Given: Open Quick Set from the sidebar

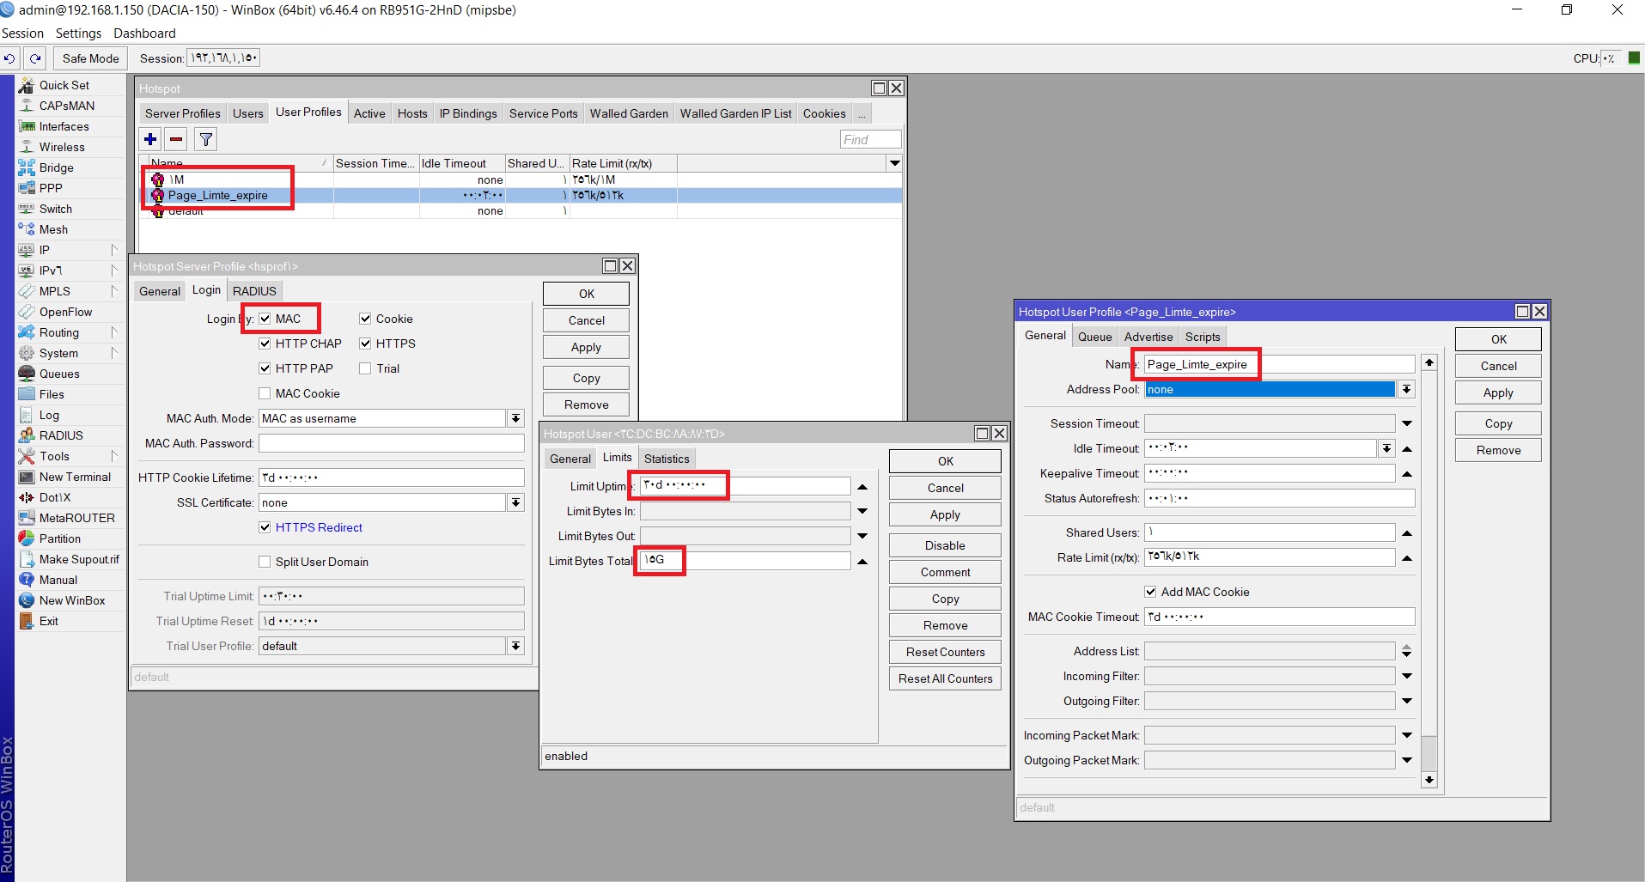Looking at the screenshot, I should (x=64, y=85).
